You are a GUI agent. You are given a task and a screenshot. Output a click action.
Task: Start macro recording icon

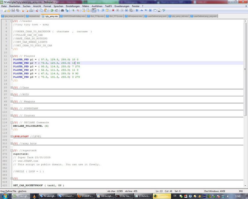point(113,10)
